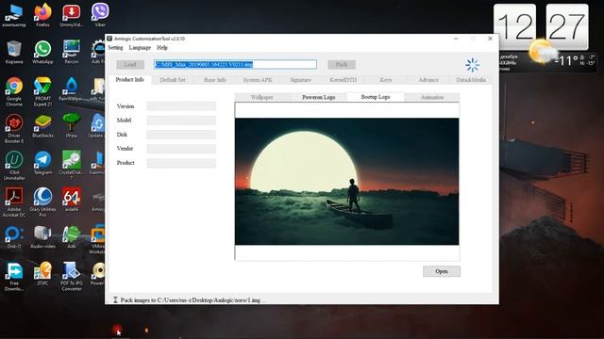Launch the 2TVIC desktop shortcut
The height and width of the screenshot is (339, 604).
(x=42, y=274)
